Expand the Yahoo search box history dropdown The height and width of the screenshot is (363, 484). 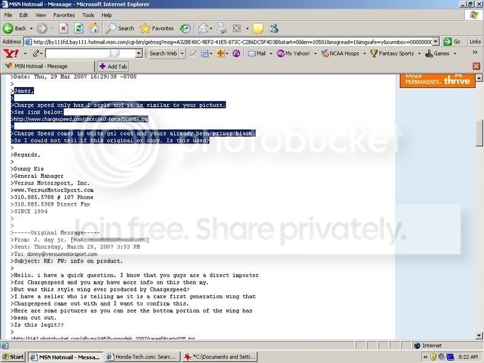click(139, 53)
